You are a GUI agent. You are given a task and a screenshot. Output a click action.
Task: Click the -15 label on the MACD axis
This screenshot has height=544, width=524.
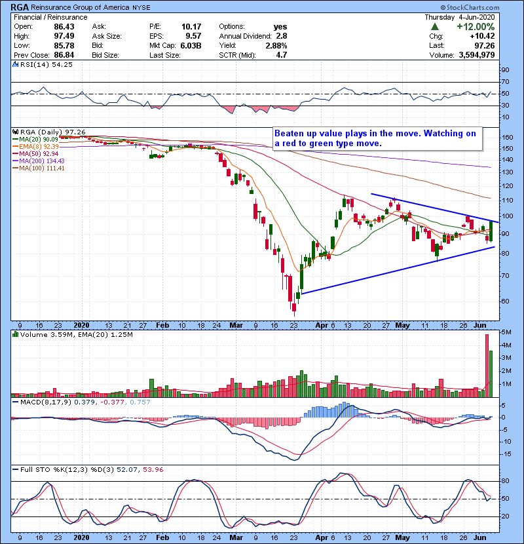(507, 454)
